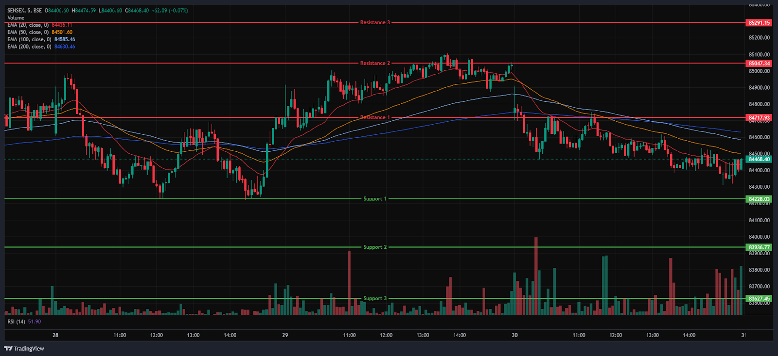Click the Resistance 2 line label

tap(375, 64)
